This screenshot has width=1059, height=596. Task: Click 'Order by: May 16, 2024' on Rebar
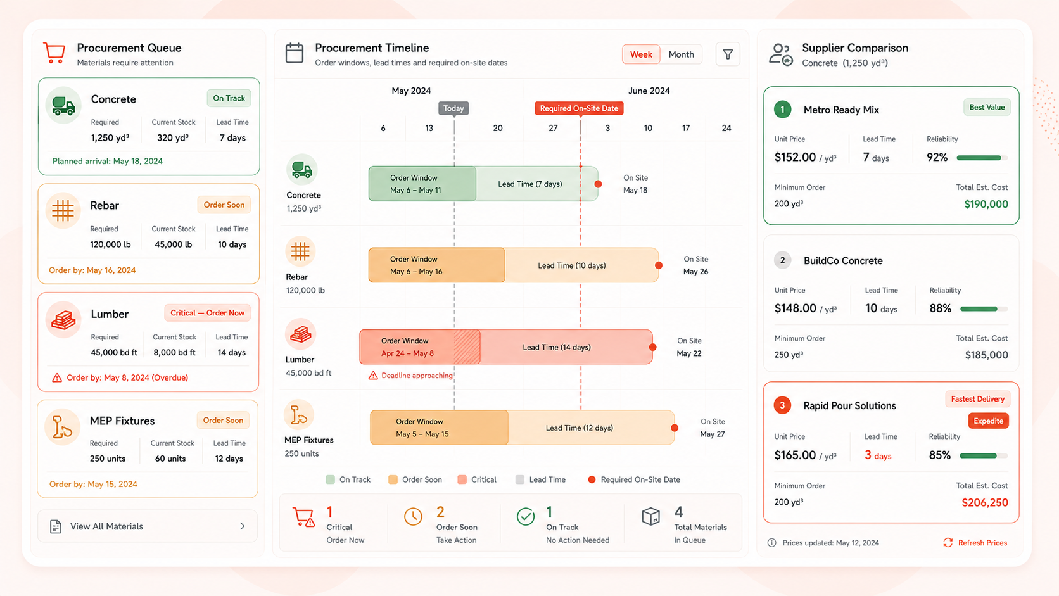pyautogui.click(x=92, y=270)
